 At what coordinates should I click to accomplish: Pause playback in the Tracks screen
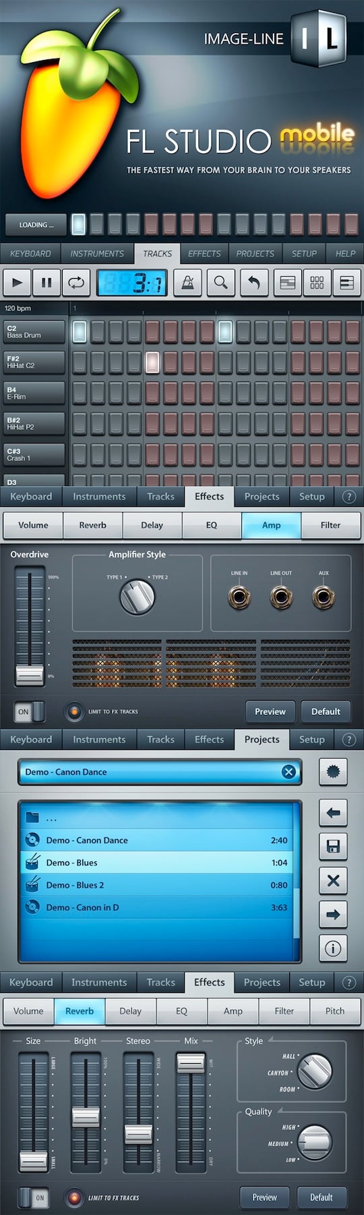click(x=47, y=283)
